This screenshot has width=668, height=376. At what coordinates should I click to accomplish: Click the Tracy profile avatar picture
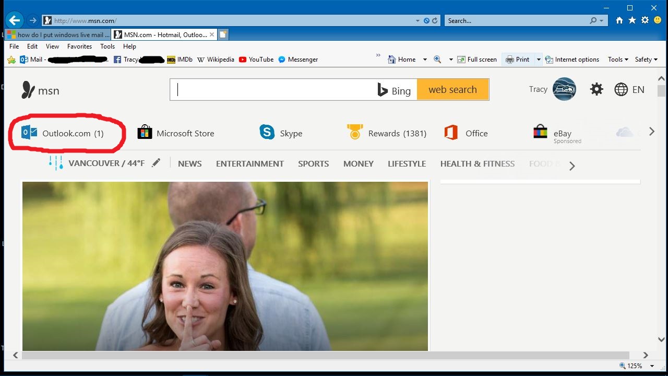pyautogui.click(x=564, y=89)
